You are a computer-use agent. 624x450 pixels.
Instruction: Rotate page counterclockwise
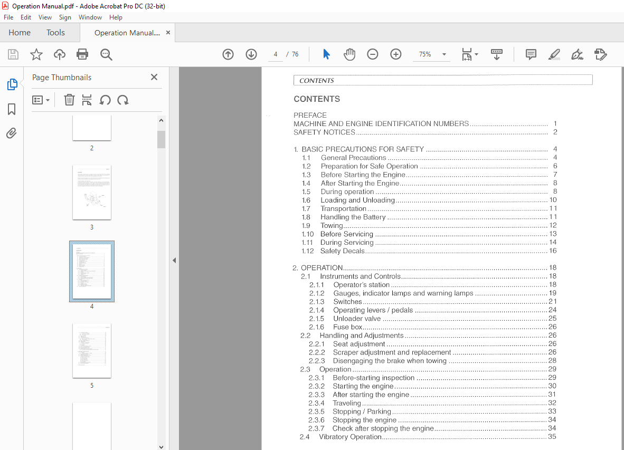[x=105, y=100]
